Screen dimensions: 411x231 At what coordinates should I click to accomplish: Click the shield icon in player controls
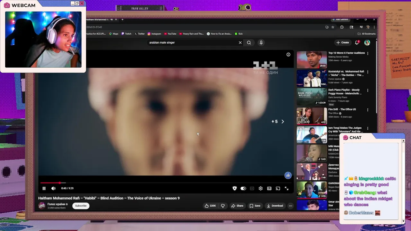pos(235,188)
